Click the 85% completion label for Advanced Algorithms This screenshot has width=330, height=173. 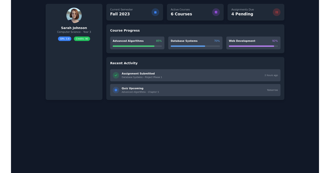coord(159,41)
